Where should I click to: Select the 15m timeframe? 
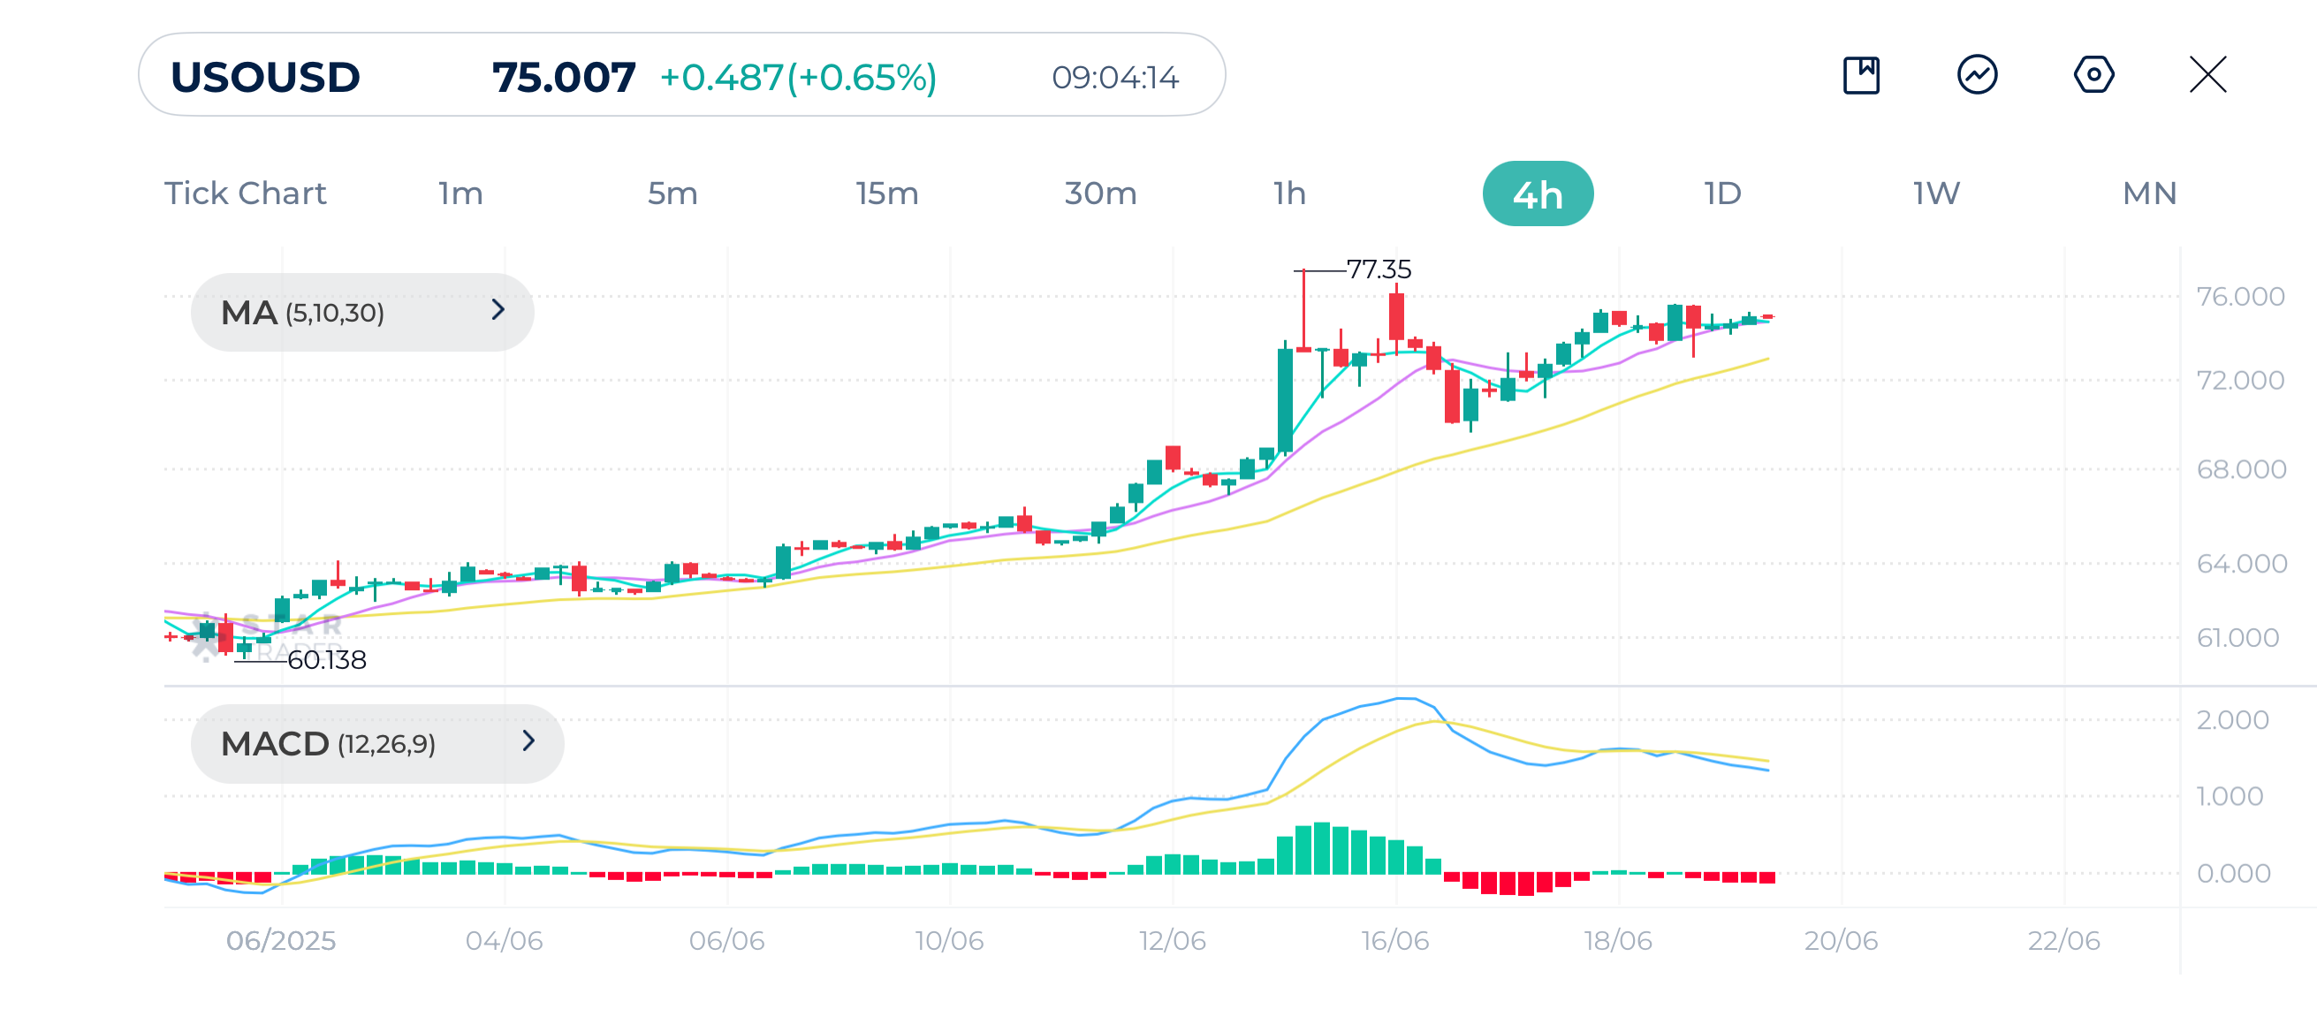(x=887, y=194)
